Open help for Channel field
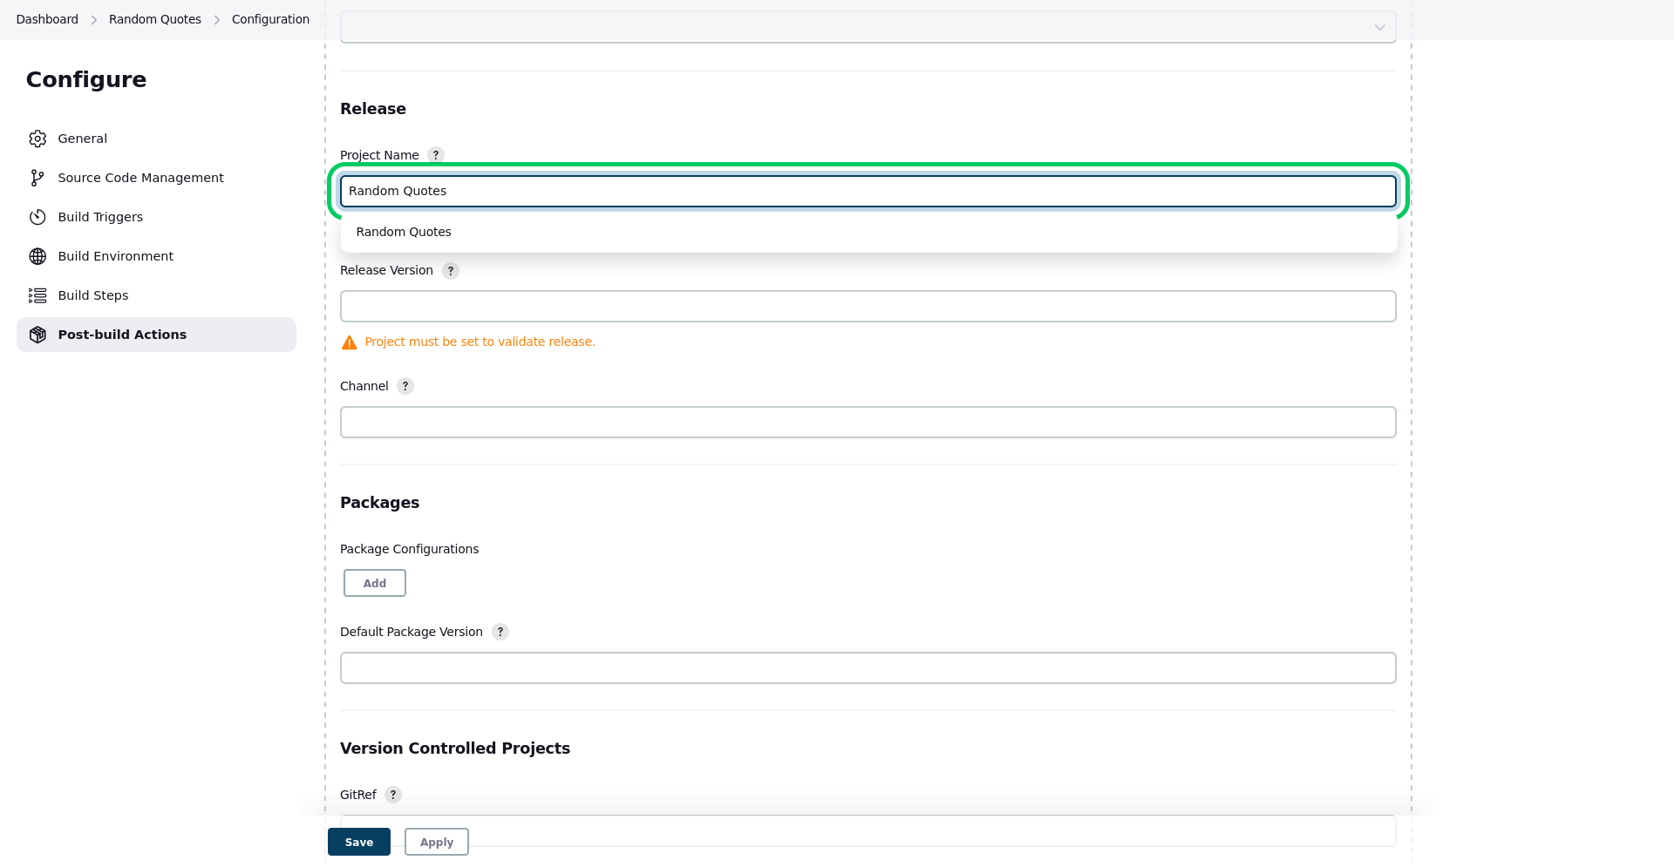This screenshot has width=1674, height=867. pyautogui.click(x=405, y=386)
